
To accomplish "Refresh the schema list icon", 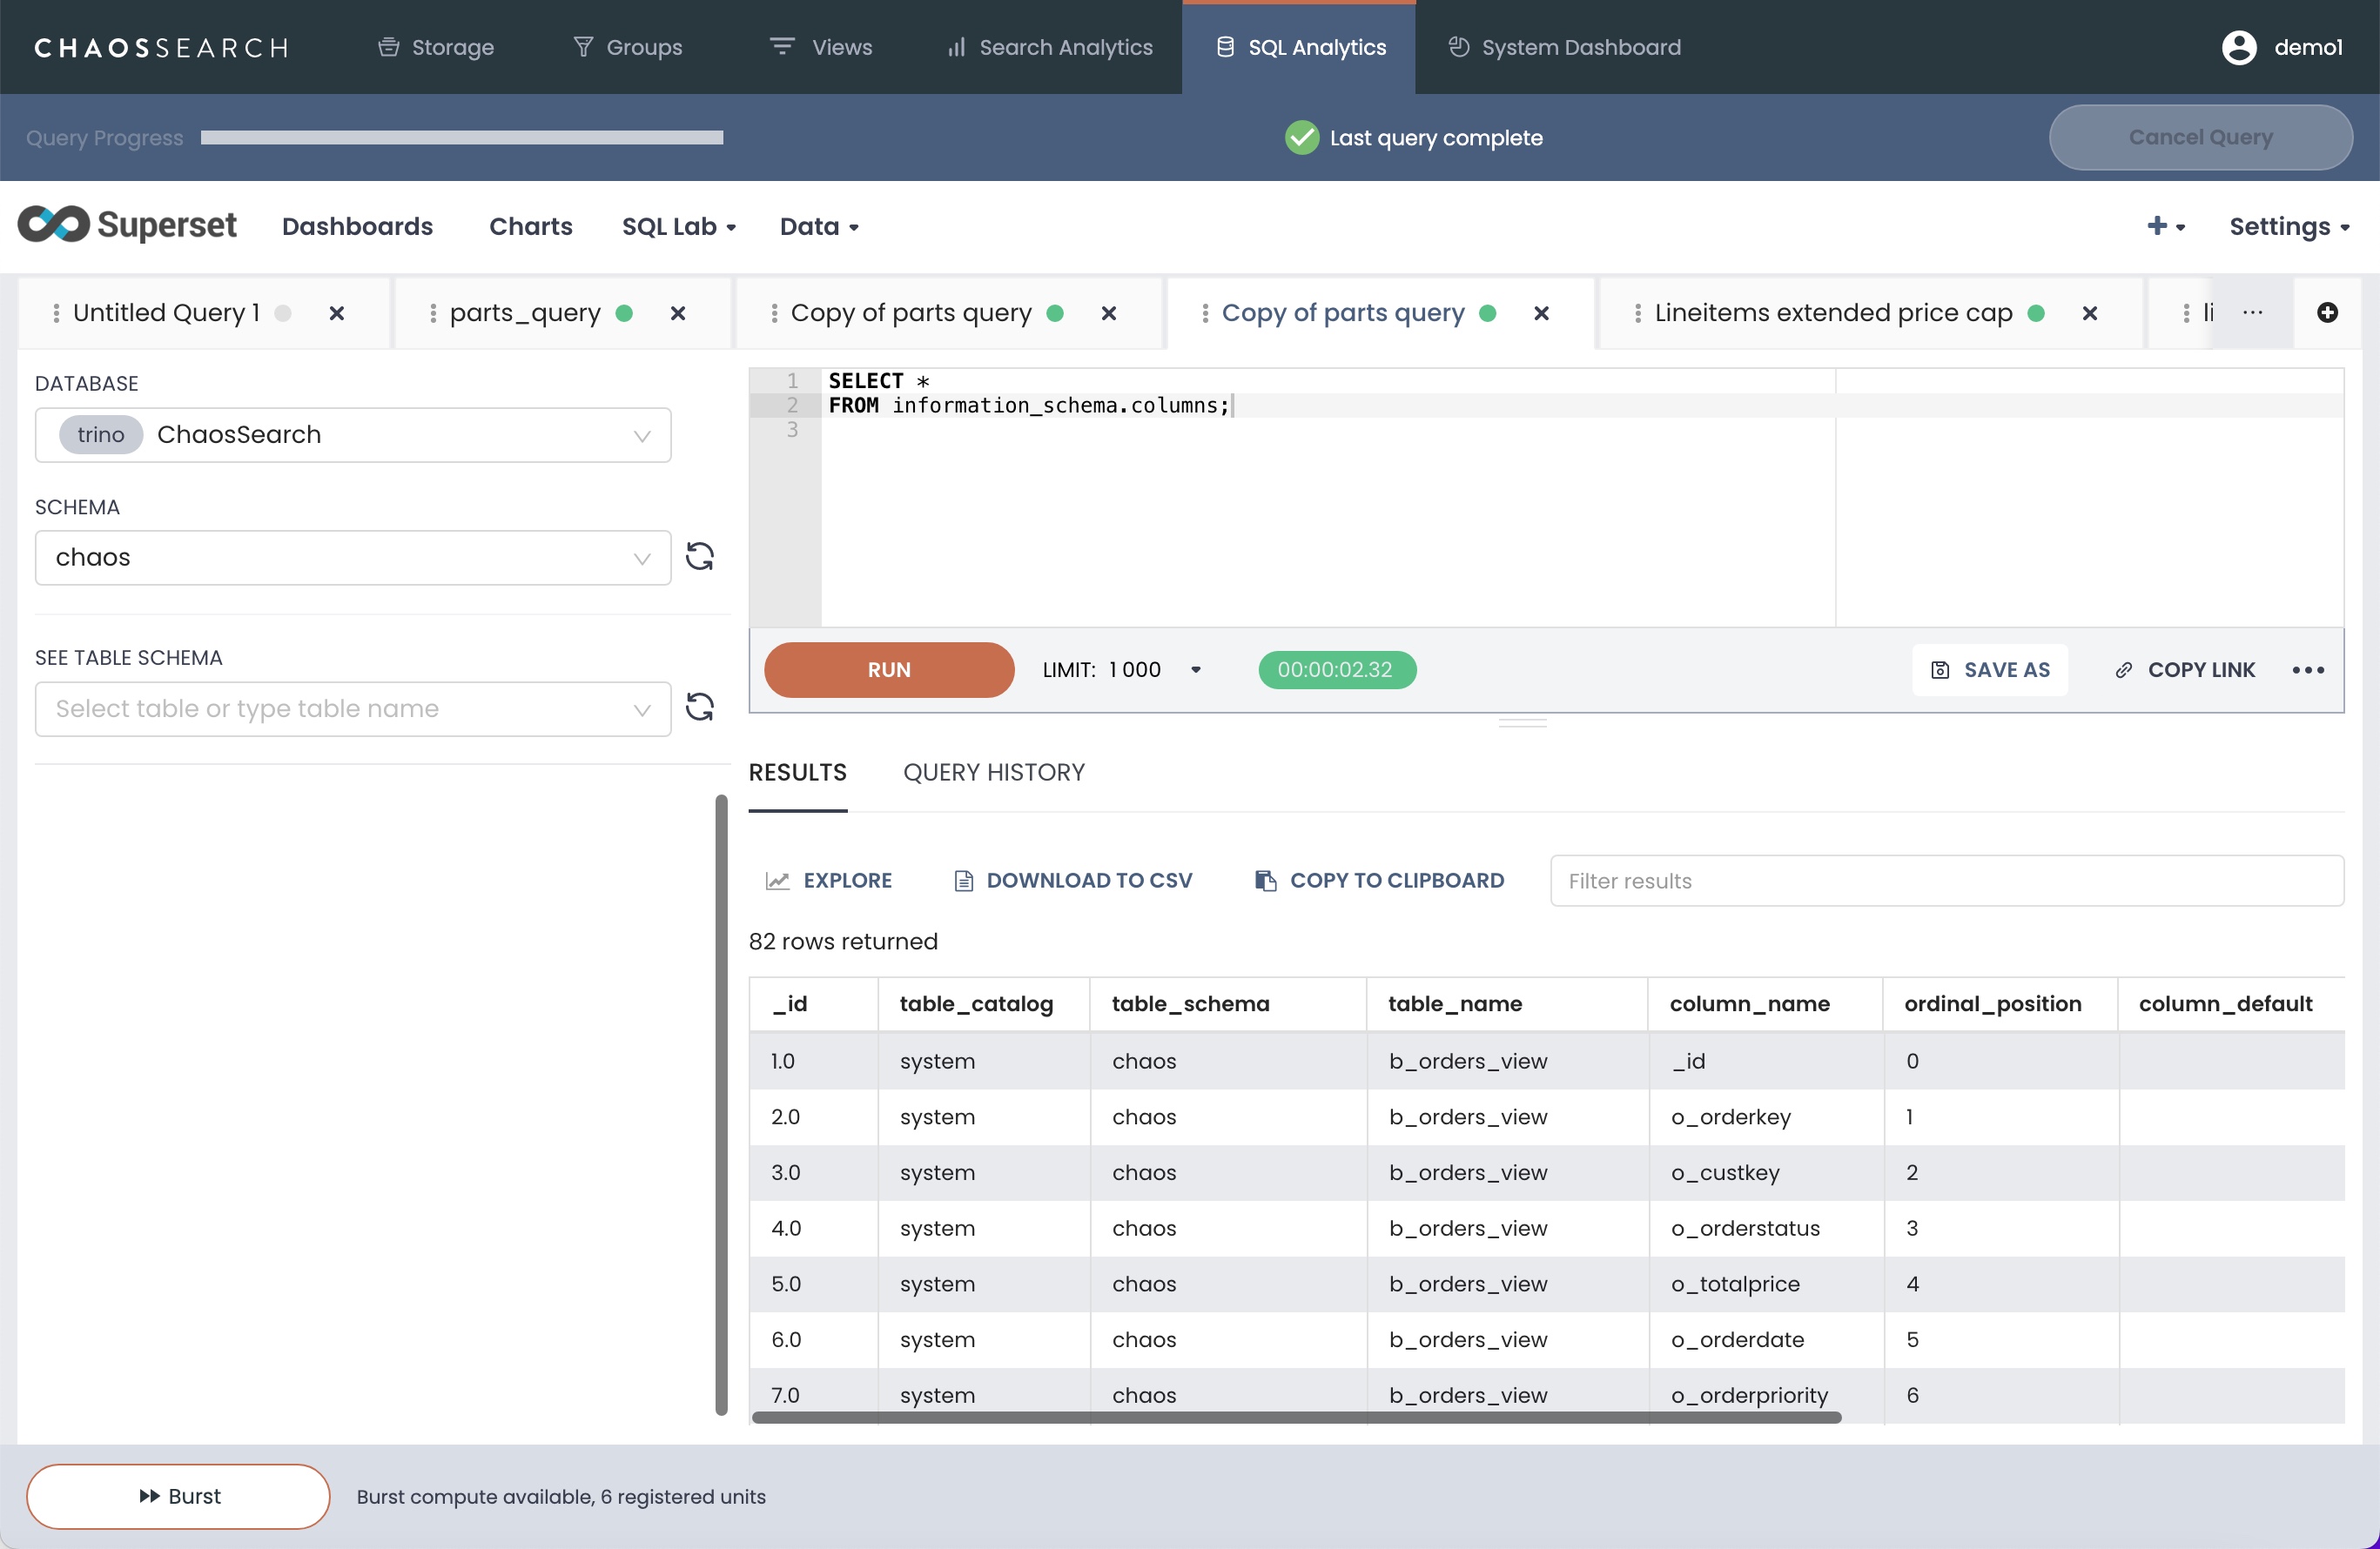I will click(699, 557).
